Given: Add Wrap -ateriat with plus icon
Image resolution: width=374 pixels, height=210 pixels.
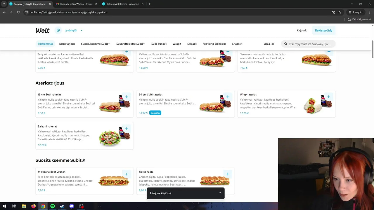Looking at the screenshot, I should 329,97.
